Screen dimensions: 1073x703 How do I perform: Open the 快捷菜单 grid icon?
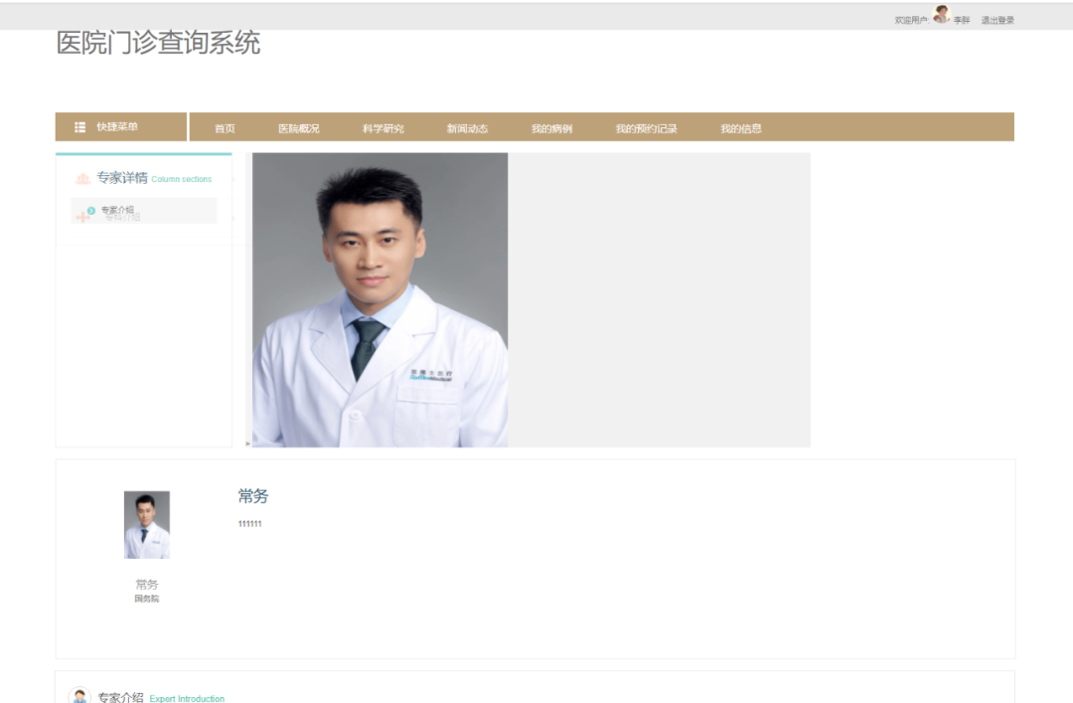point(80,126)
